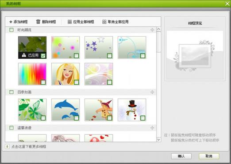Click the 应用全部相框 grid icon

tap(69, 22)
